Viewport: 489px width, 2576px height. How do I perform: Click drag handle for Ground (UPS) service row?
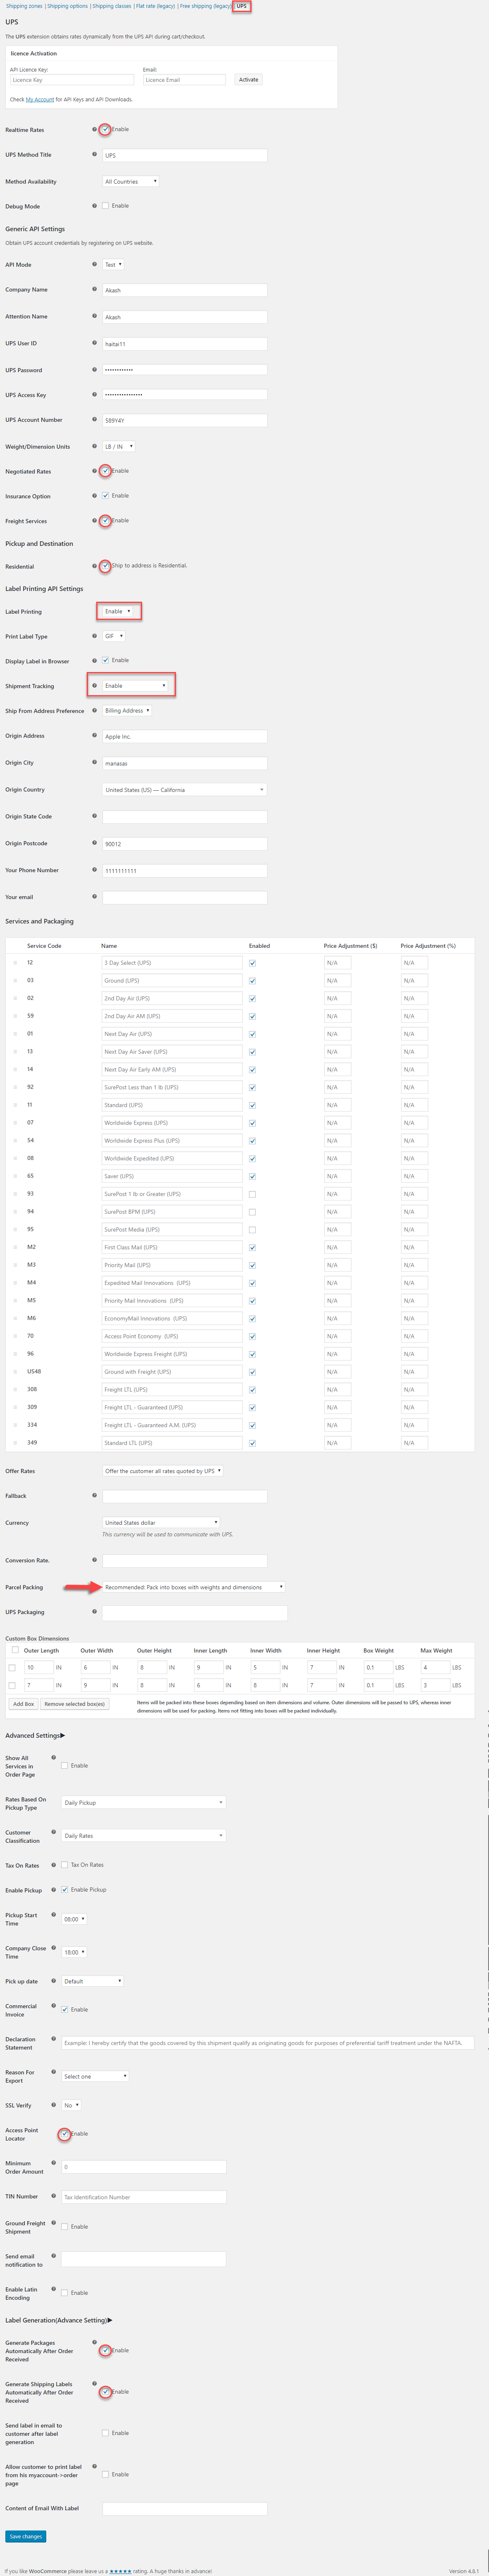(15, 981)
